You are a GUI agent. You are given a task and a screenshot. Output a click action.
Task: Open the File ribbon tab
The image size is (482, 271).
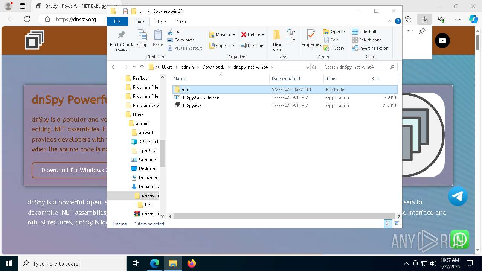(117, 21)
